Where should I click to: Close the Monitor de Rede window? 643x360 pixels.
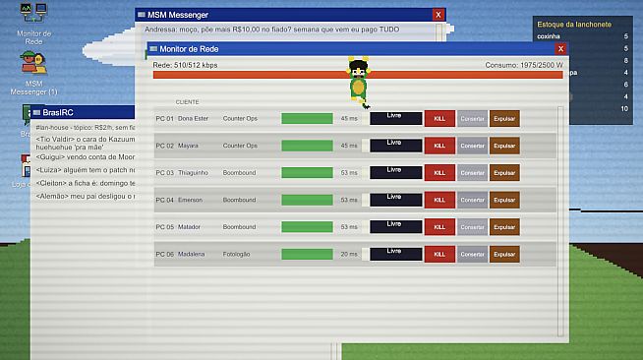560,49
